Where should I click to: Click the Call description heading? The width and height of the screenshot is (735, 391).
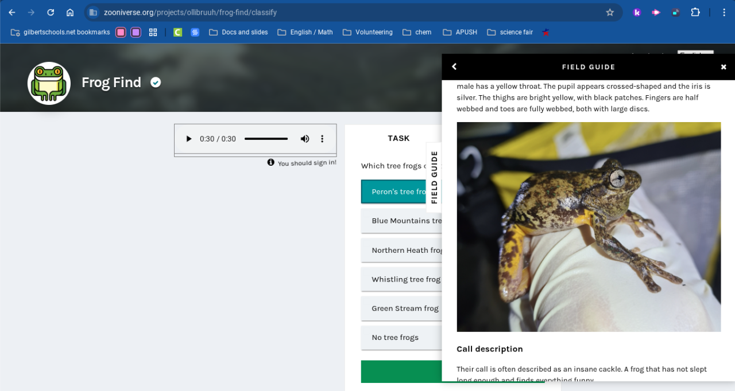[x=490, y=349]
